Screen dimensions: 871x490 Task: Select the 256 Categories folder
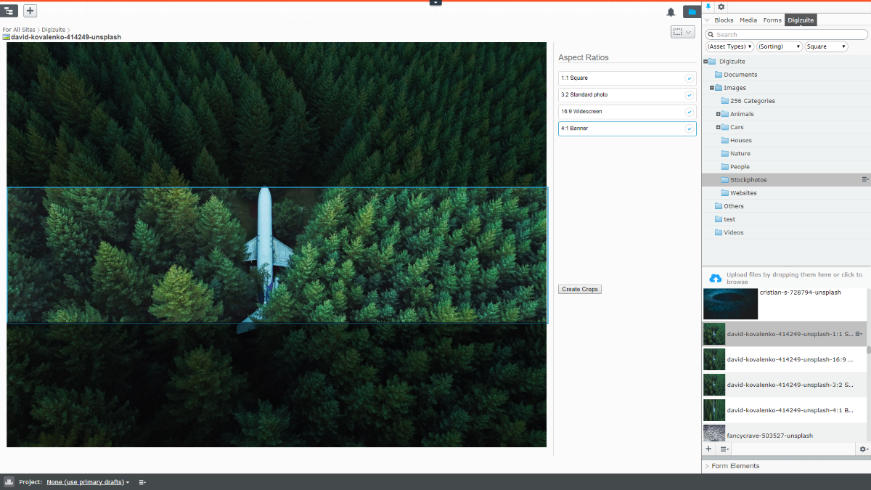pos(752,101)
